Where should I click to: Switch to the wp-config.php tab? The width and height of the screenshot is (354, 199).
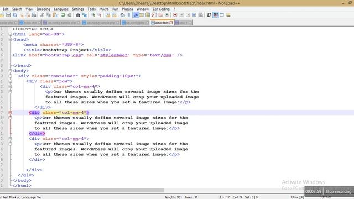(135, 23)
